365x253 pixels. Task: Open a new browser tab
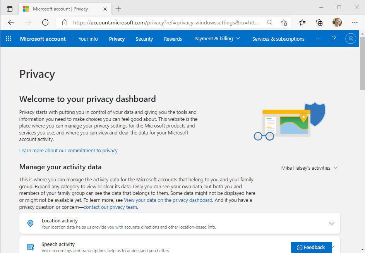click(x=118, y=9)
